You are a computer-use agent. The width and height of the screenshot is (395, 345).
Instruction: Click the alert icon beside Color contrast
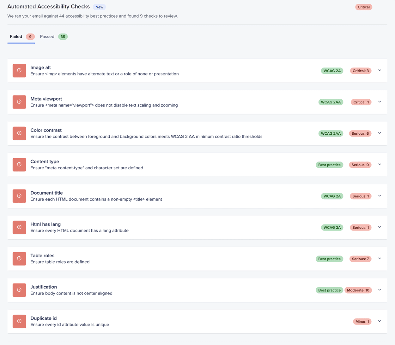tap(19, 133)
